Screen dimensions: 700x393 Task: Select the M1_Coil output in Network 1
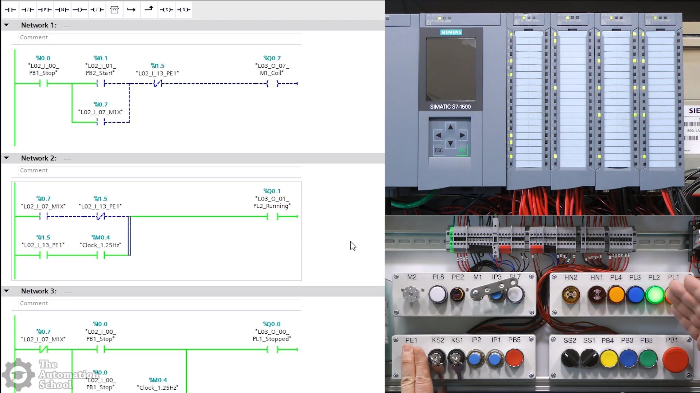tap(272, 84)
